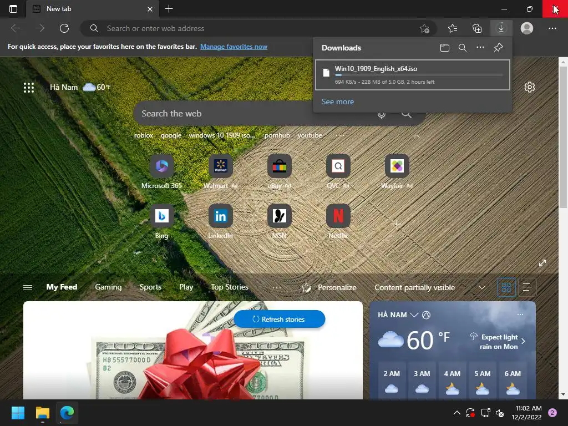
Task: Open a new tab with plus button
Action: tap(169, 9)
